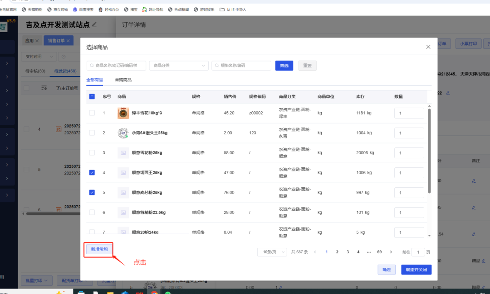Image resolution: width=490 pixels, height=294 pixels.
Task: Close the 销售订单 tab via its X
Action: coord(68,41)
